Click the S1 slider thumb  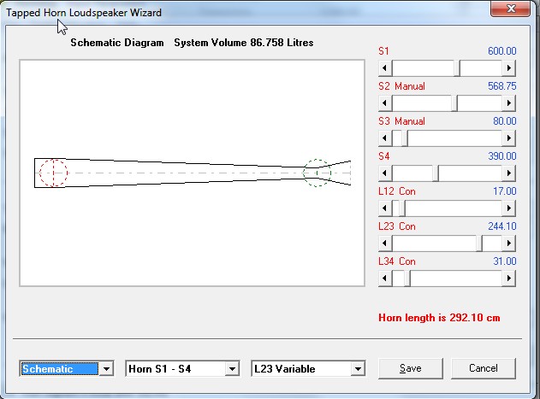point(457,68)
